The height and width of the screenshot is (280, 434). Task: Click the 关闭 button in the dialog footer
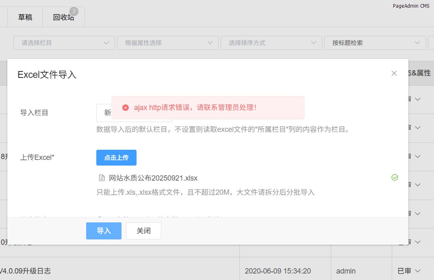[143, 231]
